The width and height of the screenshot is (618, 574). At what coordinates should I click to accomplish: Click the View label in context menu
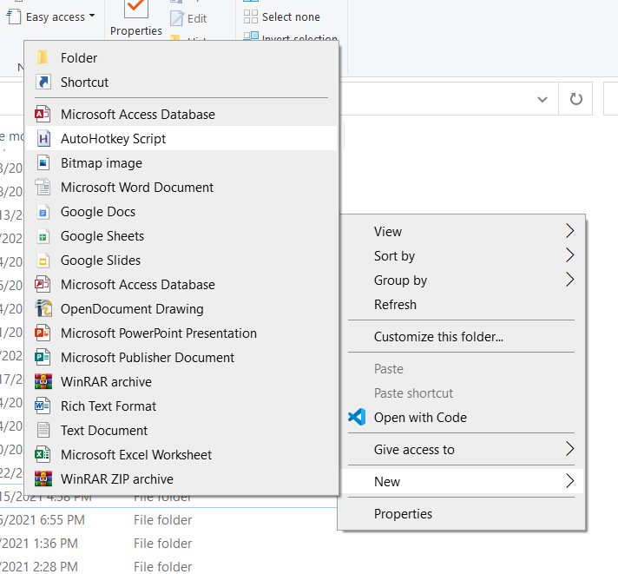pyautogui.click(x=388, y=231)
